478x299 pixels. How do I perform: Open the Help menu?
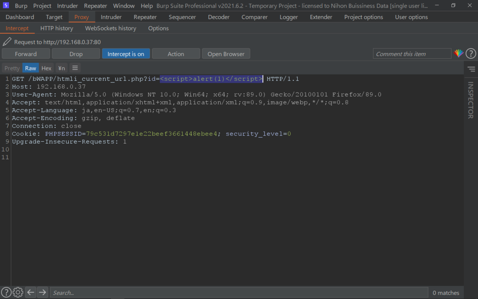[x=147, y=6]
